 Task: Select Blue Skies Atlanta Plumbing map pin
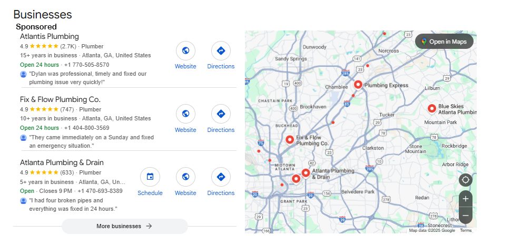pyautogui.click(x=432, y=108)
